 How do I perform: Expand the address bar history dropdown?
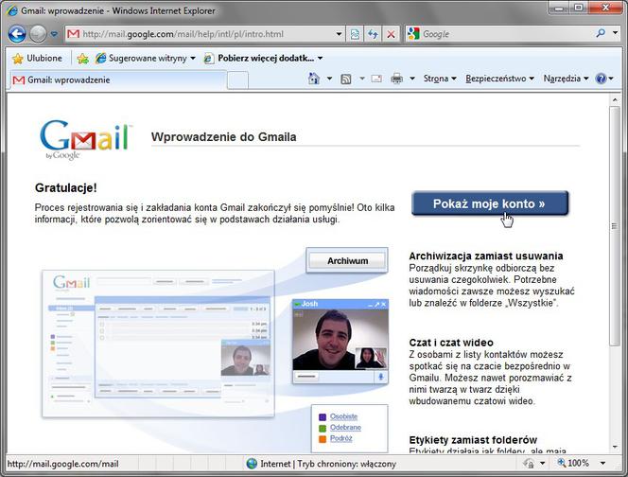coord(339,34)
